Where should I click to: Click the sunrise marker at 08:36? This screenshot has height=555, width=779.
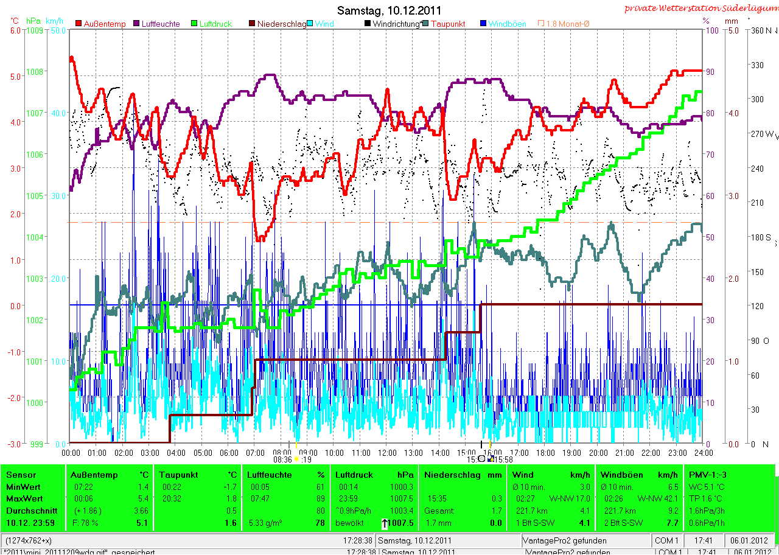click(296, 459)
